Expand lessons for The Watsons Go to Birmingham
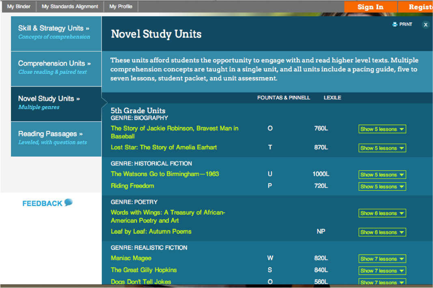 (382, 174)
